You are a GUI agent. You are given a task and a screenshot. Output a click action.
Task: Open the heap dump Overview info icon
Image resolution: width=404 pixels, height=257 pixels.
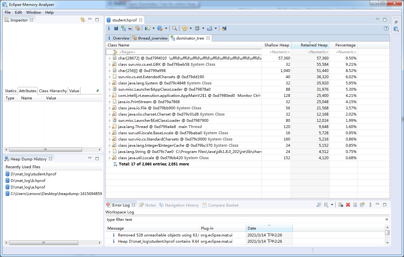click(x=109, y=28)
